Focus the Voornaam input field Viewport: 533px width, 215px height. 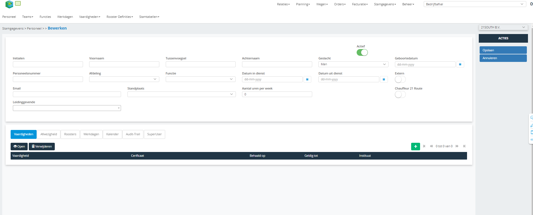(124, 64)
